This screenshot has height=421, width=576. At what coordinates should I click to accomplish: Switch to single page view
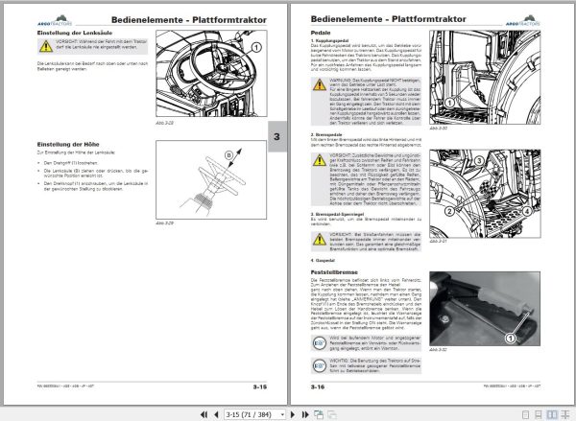[x=526, y=414]
